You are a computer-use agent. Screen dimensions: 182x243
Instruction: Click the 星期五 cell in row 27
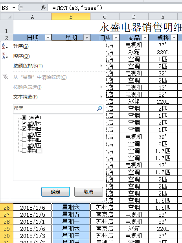pyautogui.click(x=71, y=214)
